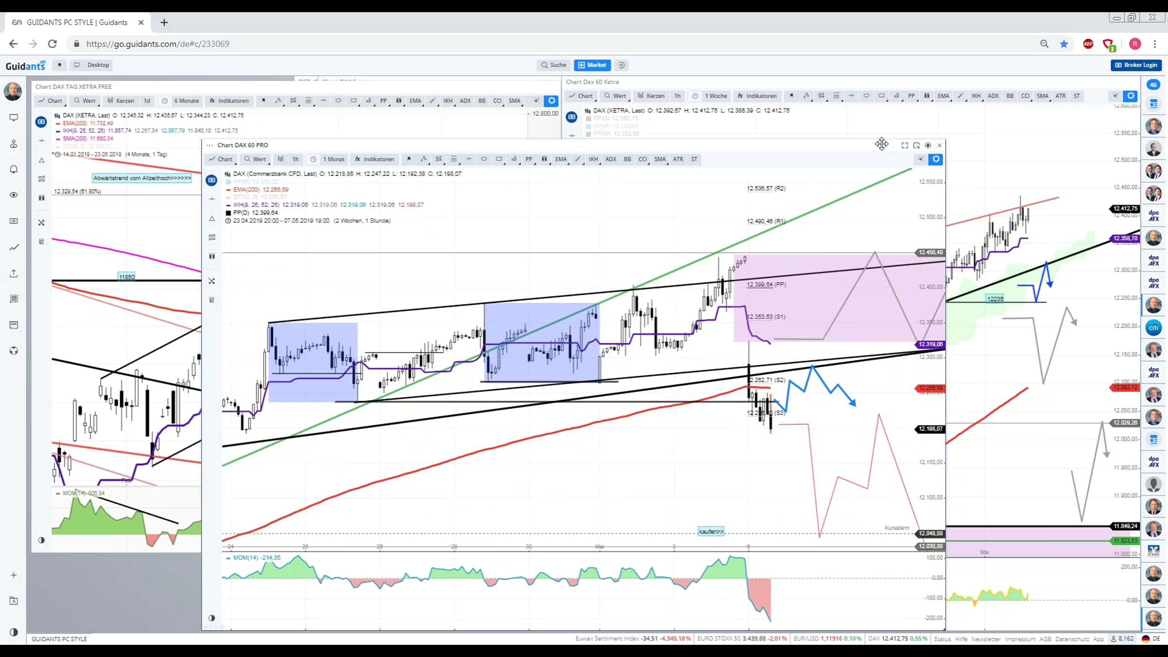Click the line chart icon in the Guidants left sidebar
Image resolution: width=1168 pixels, height=657 pixels.
pyautogui.click(x=14, y=247)
